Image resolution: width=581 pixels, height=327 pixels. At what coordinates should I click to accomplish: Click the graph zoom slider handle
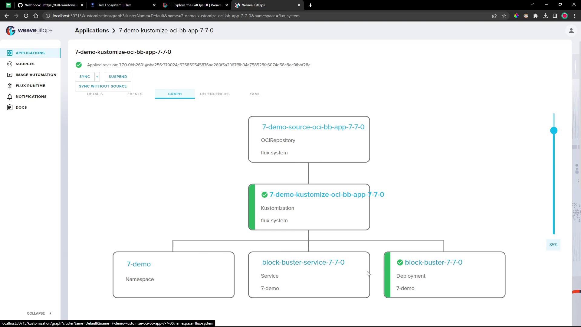(x=554, y=131)
